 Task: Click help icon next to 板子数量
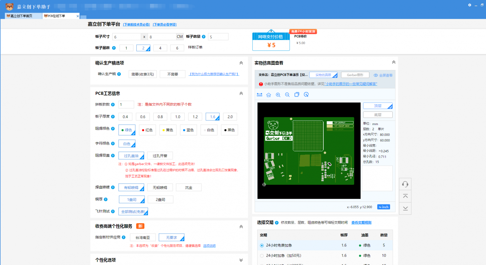(204, 37)
